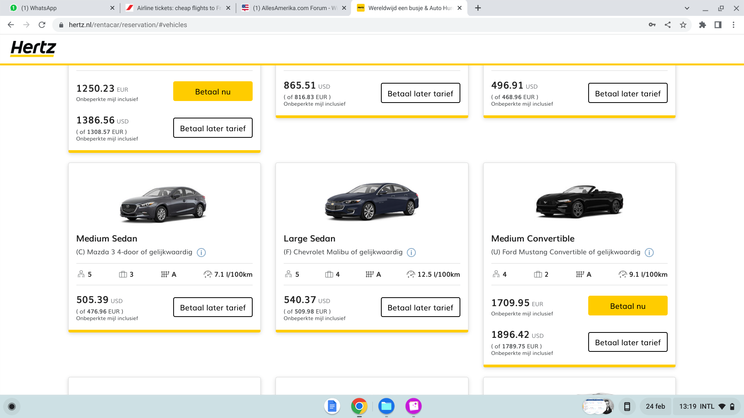Click the Hertz logo
This screenshot has width=744, height=418.
[x=33, y=48]
